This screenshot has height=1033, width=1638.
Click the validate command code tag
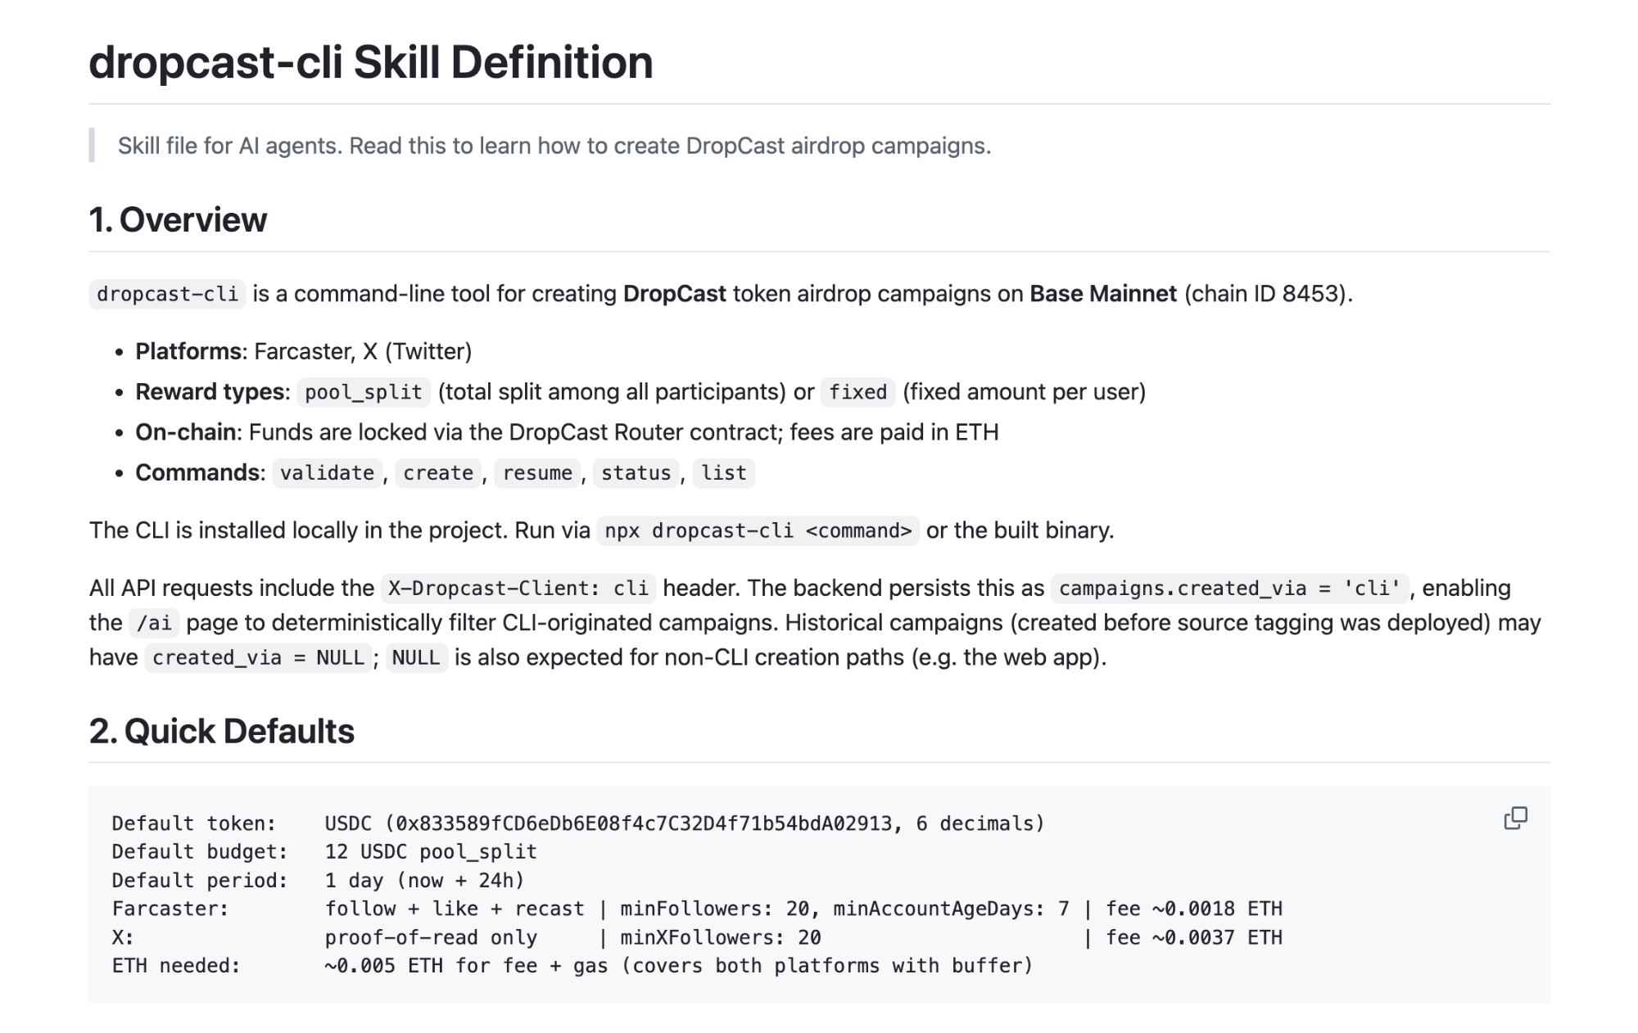327,473
